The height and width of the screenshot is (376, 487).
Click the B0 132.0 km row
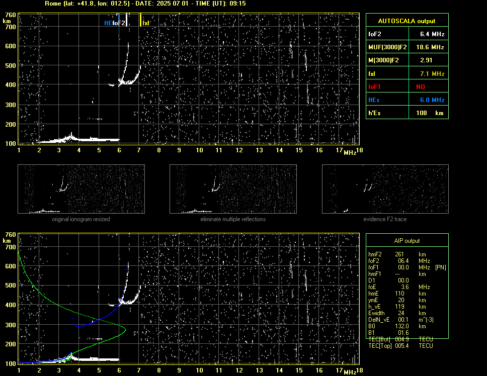pos(397,326)
